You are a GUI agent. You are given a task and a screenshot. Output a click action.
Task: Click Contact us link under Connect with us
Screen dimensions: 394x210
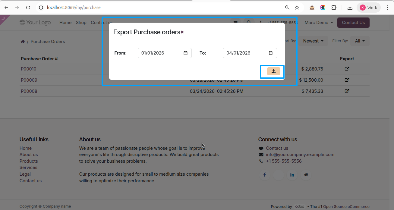pos(277,148)
